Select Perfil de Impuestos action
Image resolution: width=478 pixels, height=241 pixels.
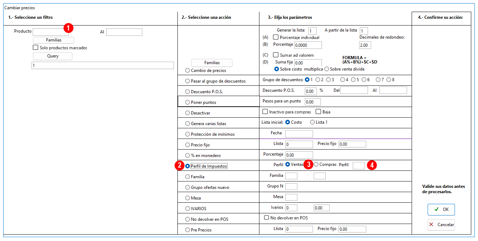click(187, 166)
